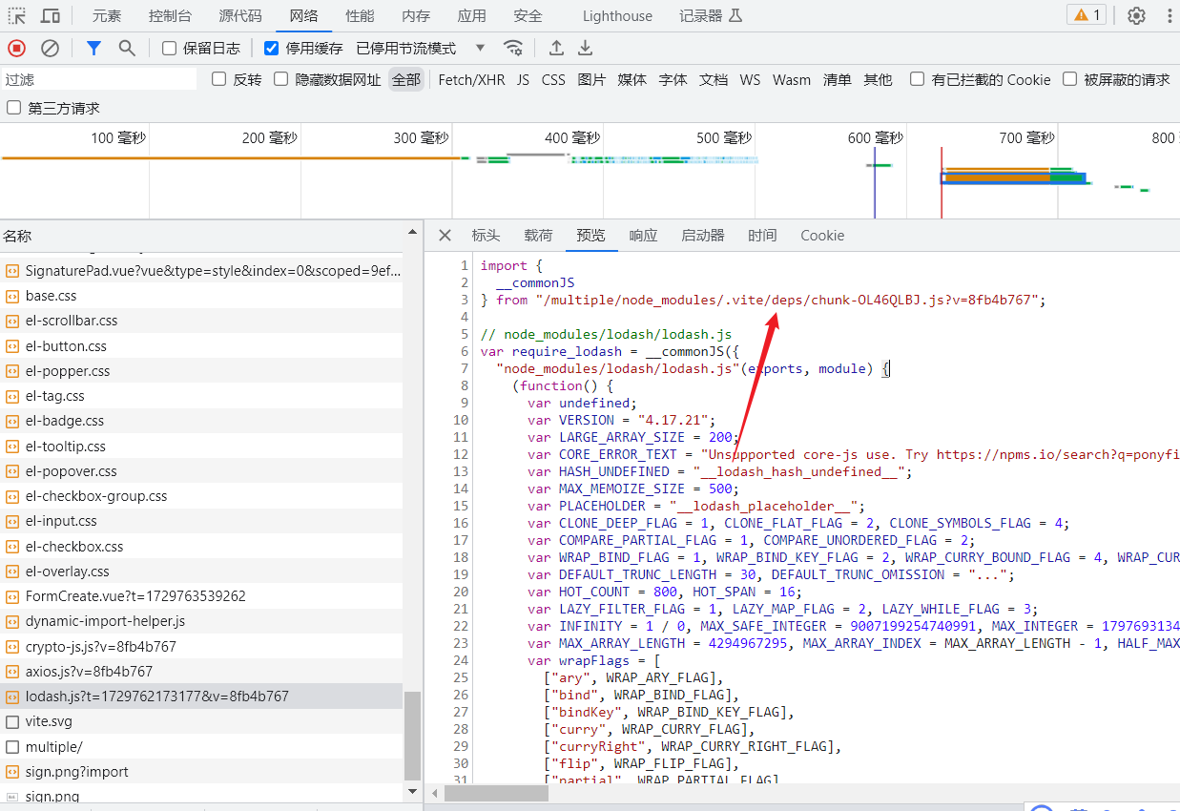Check the 第三方请求 checkbox
This screenshot has height=811, width=1180.
(14, 108)
